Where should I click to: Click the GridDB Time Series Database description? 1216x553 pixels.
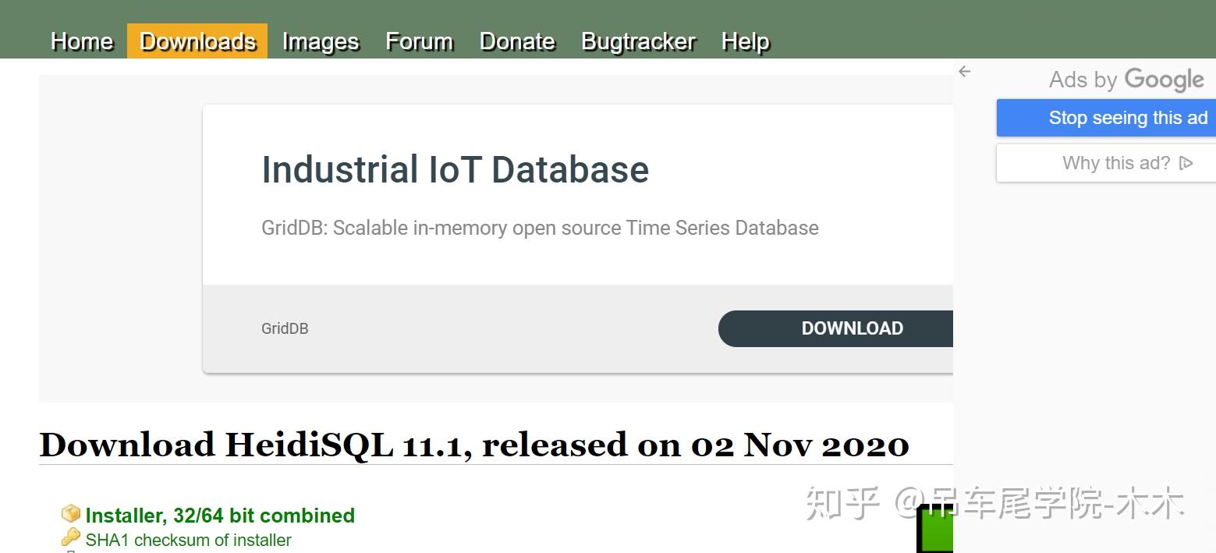(x=540, y=228)
